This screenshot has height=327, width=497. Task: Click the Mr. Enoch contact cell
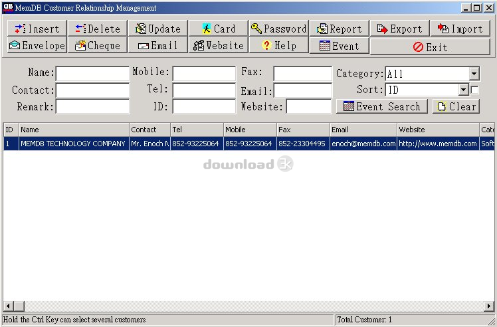pyautogui.click(x=149, y=144)
